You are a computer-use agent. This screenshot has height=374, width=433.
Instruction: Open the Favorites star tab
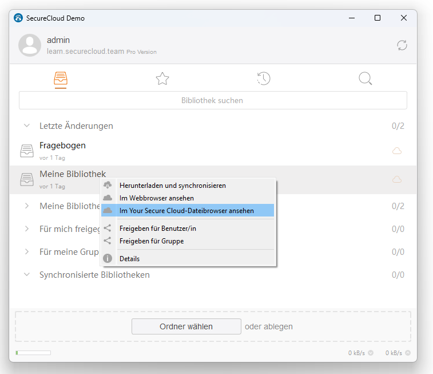162,78
